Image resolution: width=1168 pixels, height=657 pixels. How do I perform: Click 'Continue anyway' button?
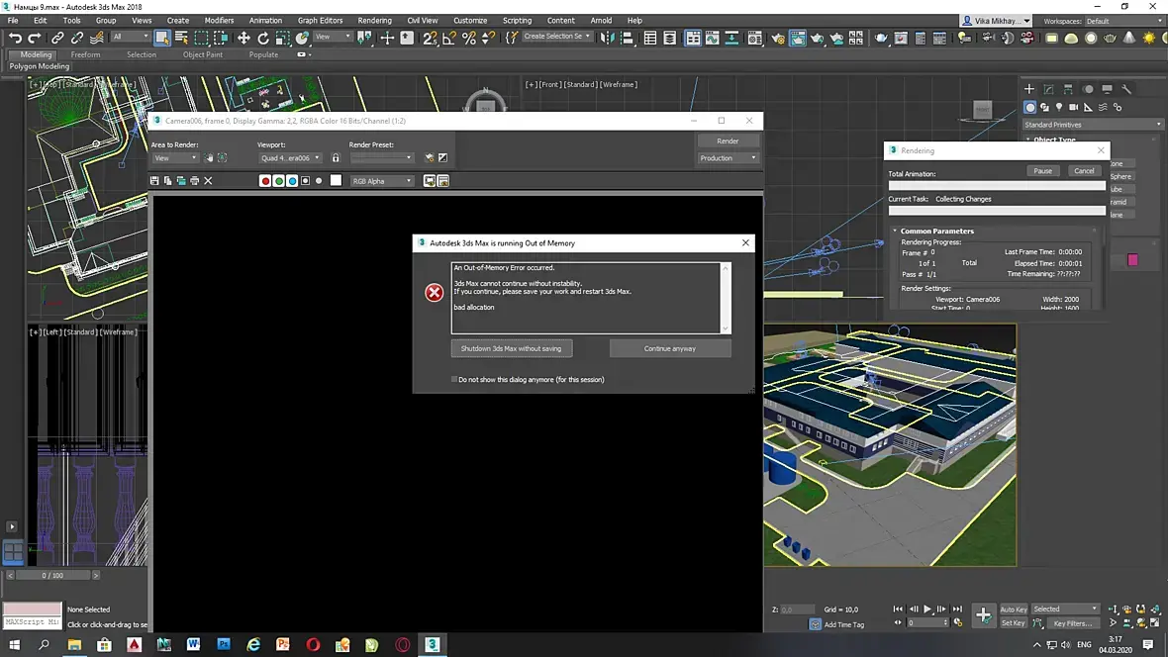pos(670,348)
